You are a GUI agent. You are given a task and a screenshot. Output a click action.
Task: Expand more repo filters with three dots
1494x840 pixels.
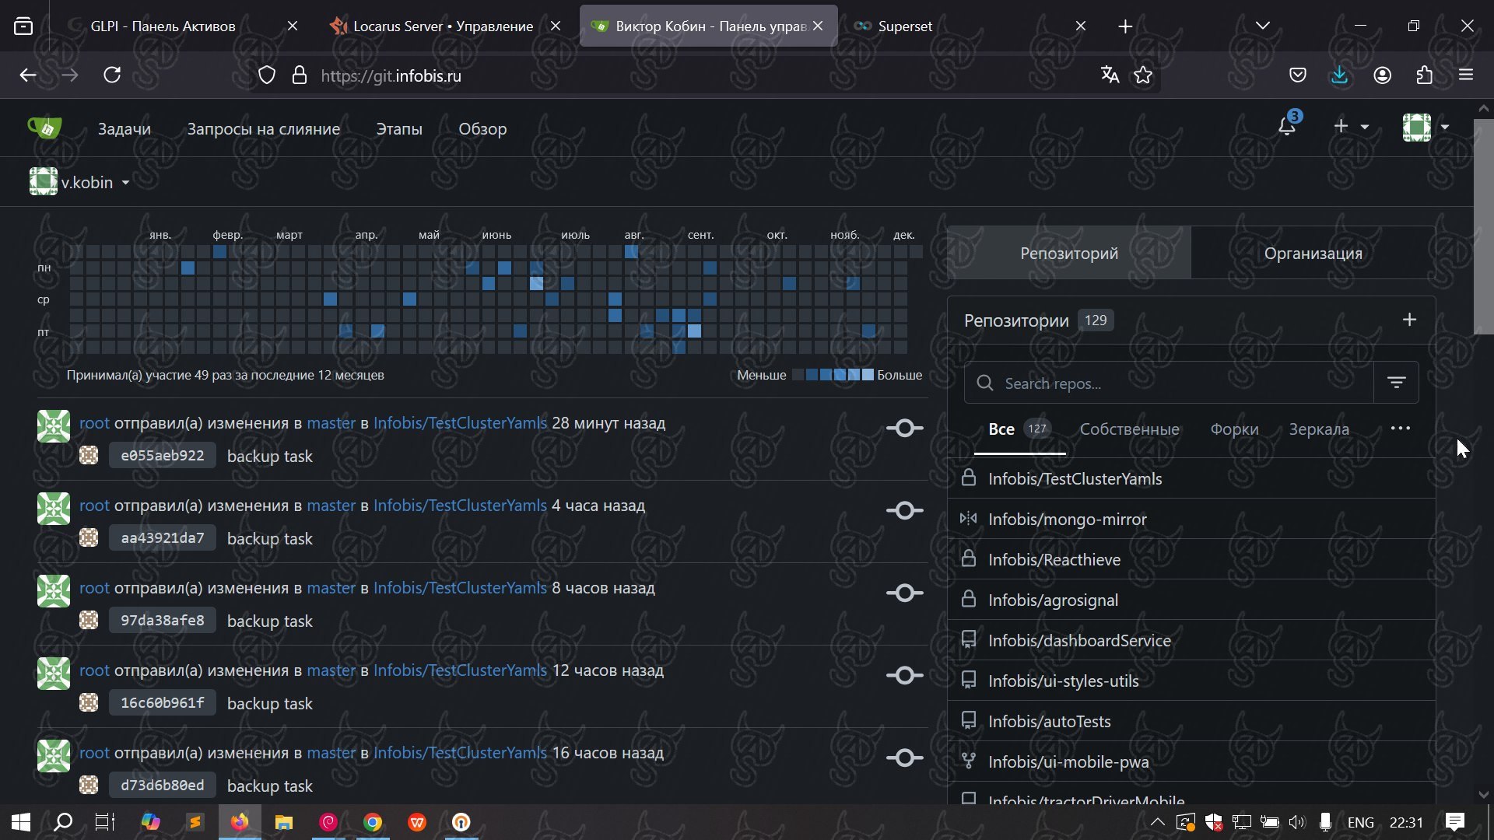point(1400,429)
